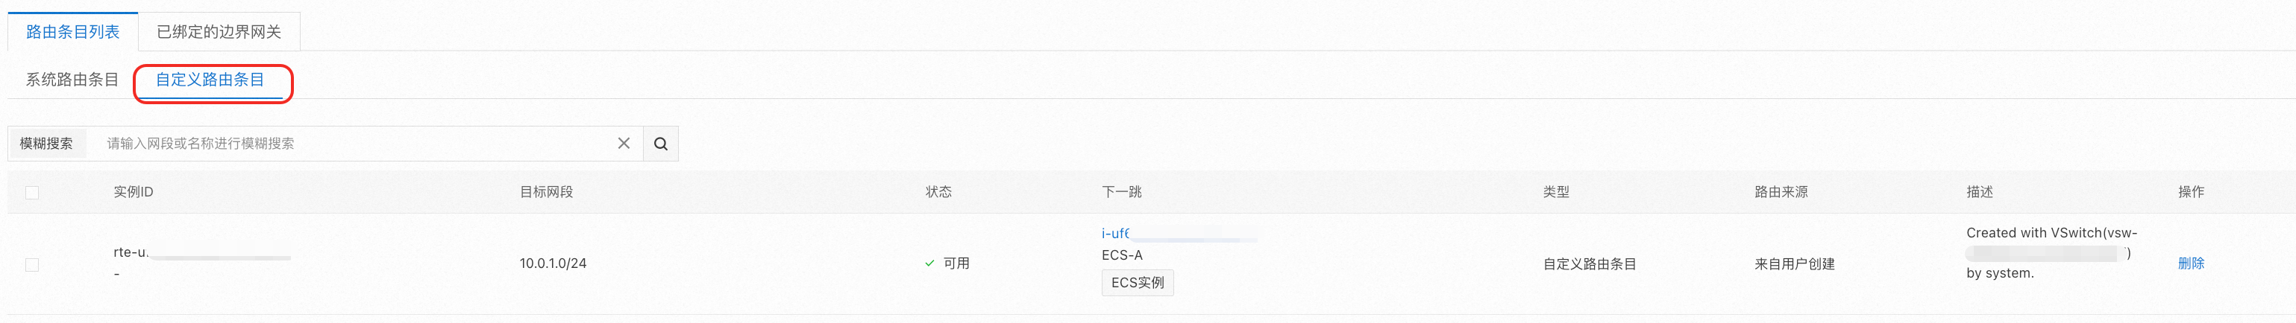Open the i-uf6 next hop instance link
The image size is (2296, 323).
(x=1115, y=233)
